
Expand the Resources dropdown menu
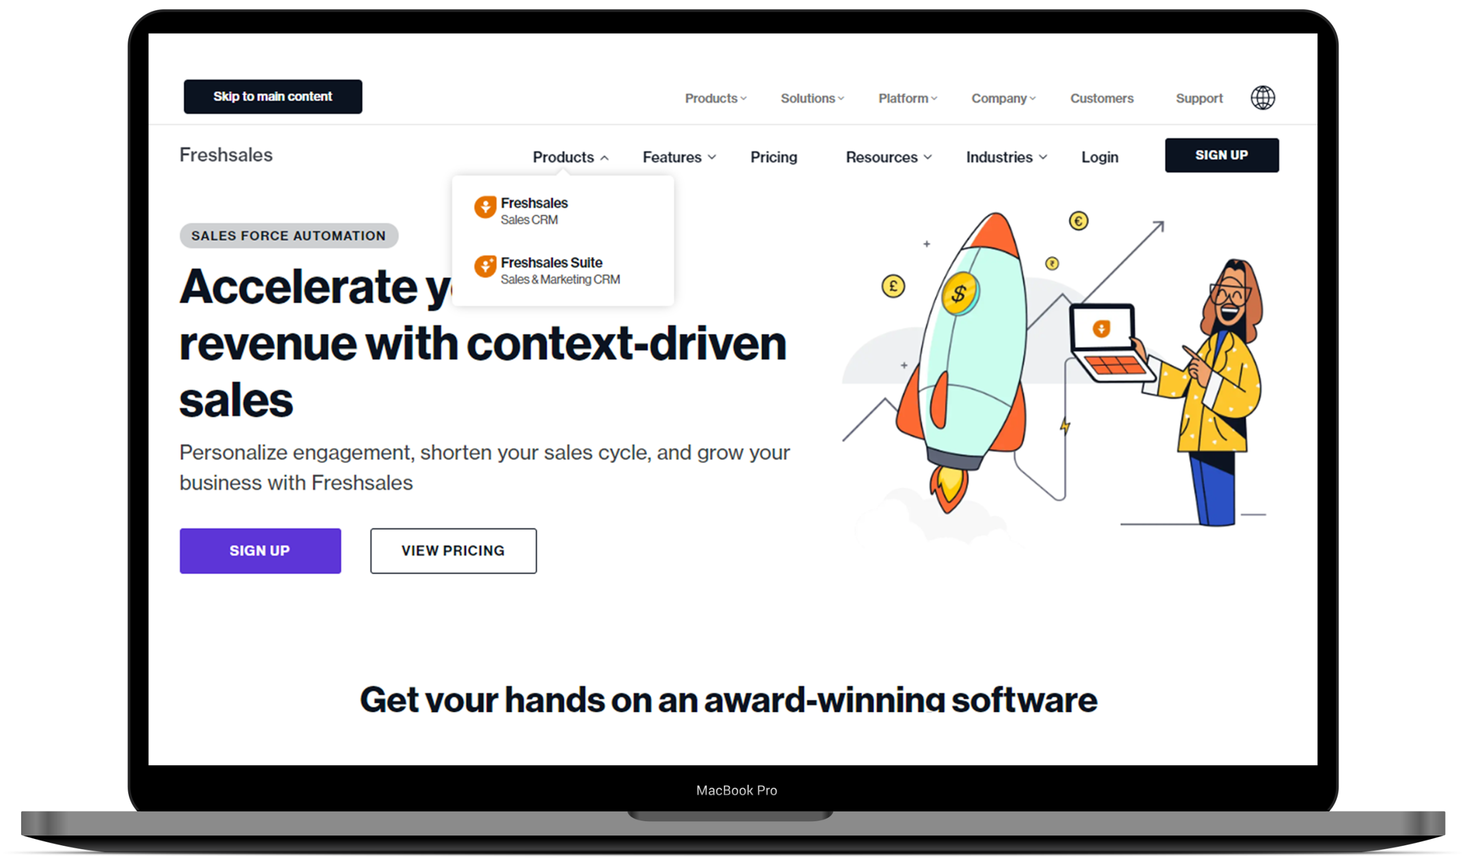[x=888, y=156]
